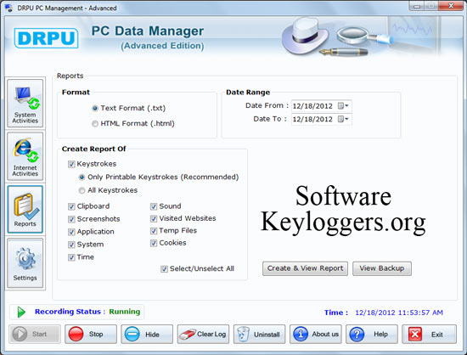Click the Exit button

click(x=429, y=334)
